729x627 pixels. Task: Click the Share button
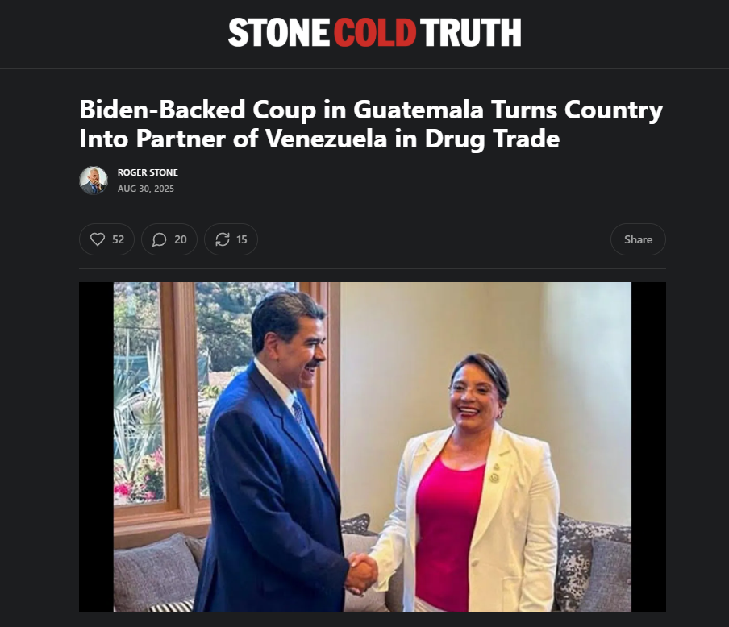638,239
